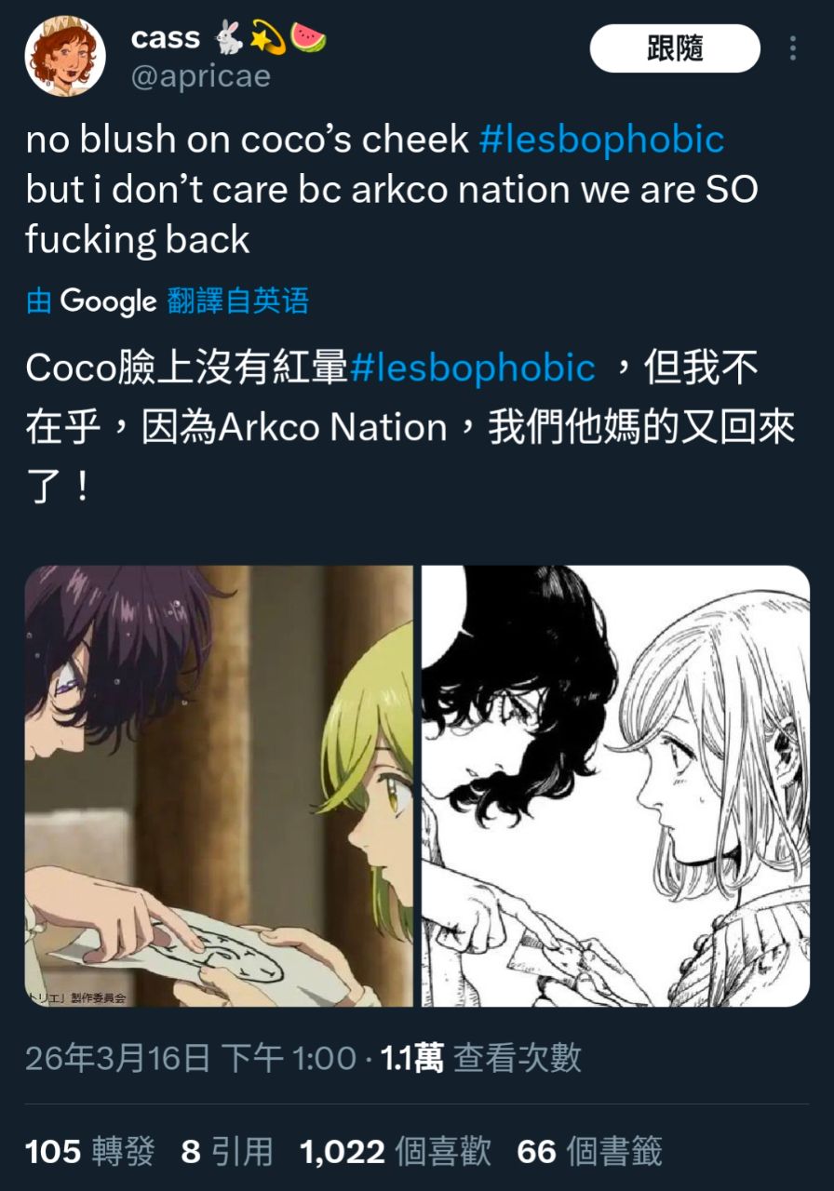Open #lesbophobic hashtag in translated text
The image size is (834, 1191).
pos(473,368)
